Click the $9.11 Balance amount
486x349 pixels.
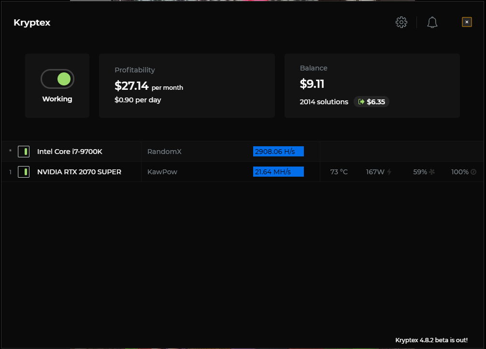[x=313, y=84]
